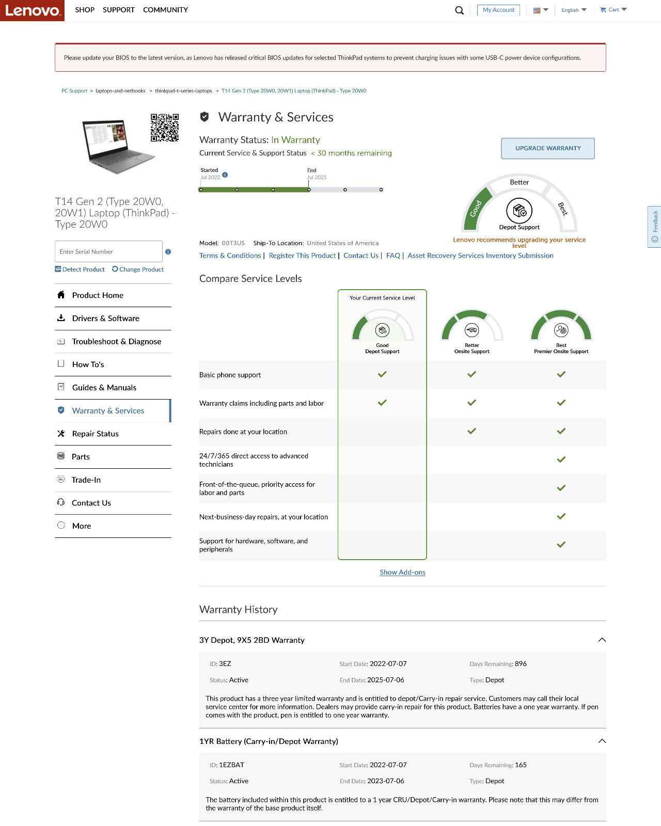
Task: Select Product Home in sidebar
Action: pos(113,295)
